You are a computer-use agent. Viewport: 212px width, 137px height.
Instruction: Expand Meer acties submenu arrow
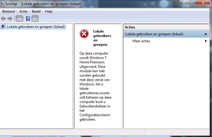206,41
